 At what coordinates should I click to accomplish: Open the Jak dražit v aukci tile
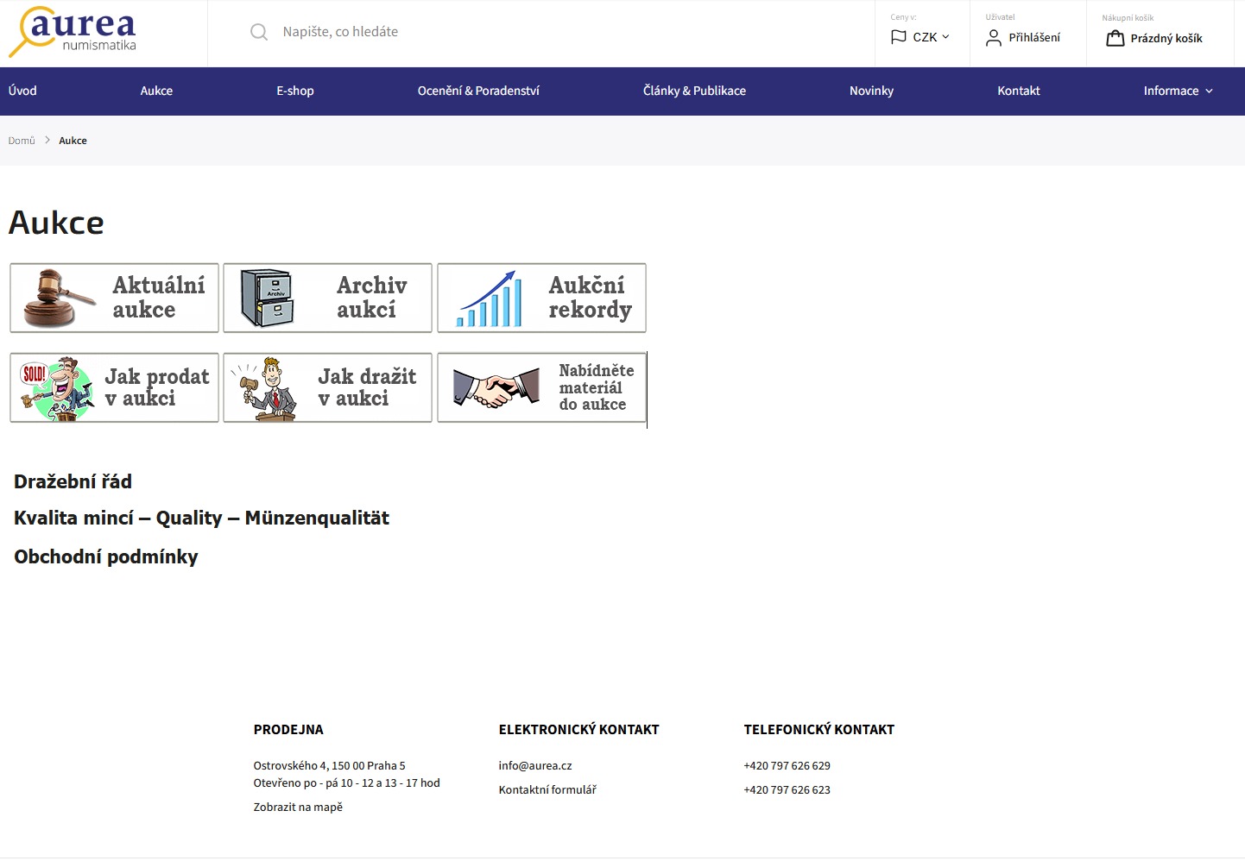(327, 387)
